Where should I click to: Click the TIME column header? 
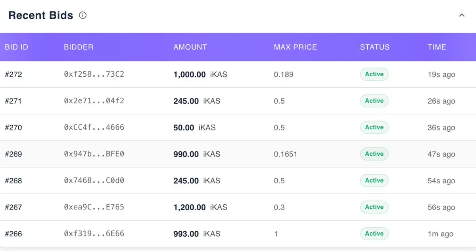click(437, 47)
